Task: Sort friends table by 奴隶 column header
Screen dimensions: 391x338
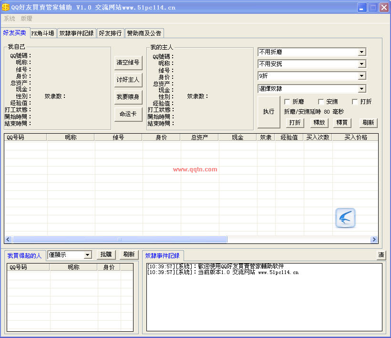Action: click(266, 137)
